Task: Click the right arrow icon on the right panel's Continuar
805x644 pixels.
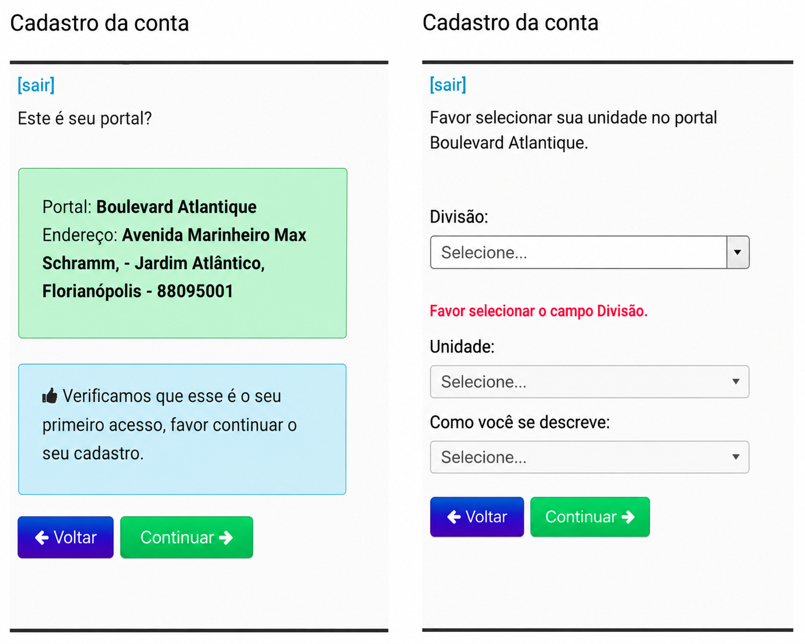Action: coord(628,517)
